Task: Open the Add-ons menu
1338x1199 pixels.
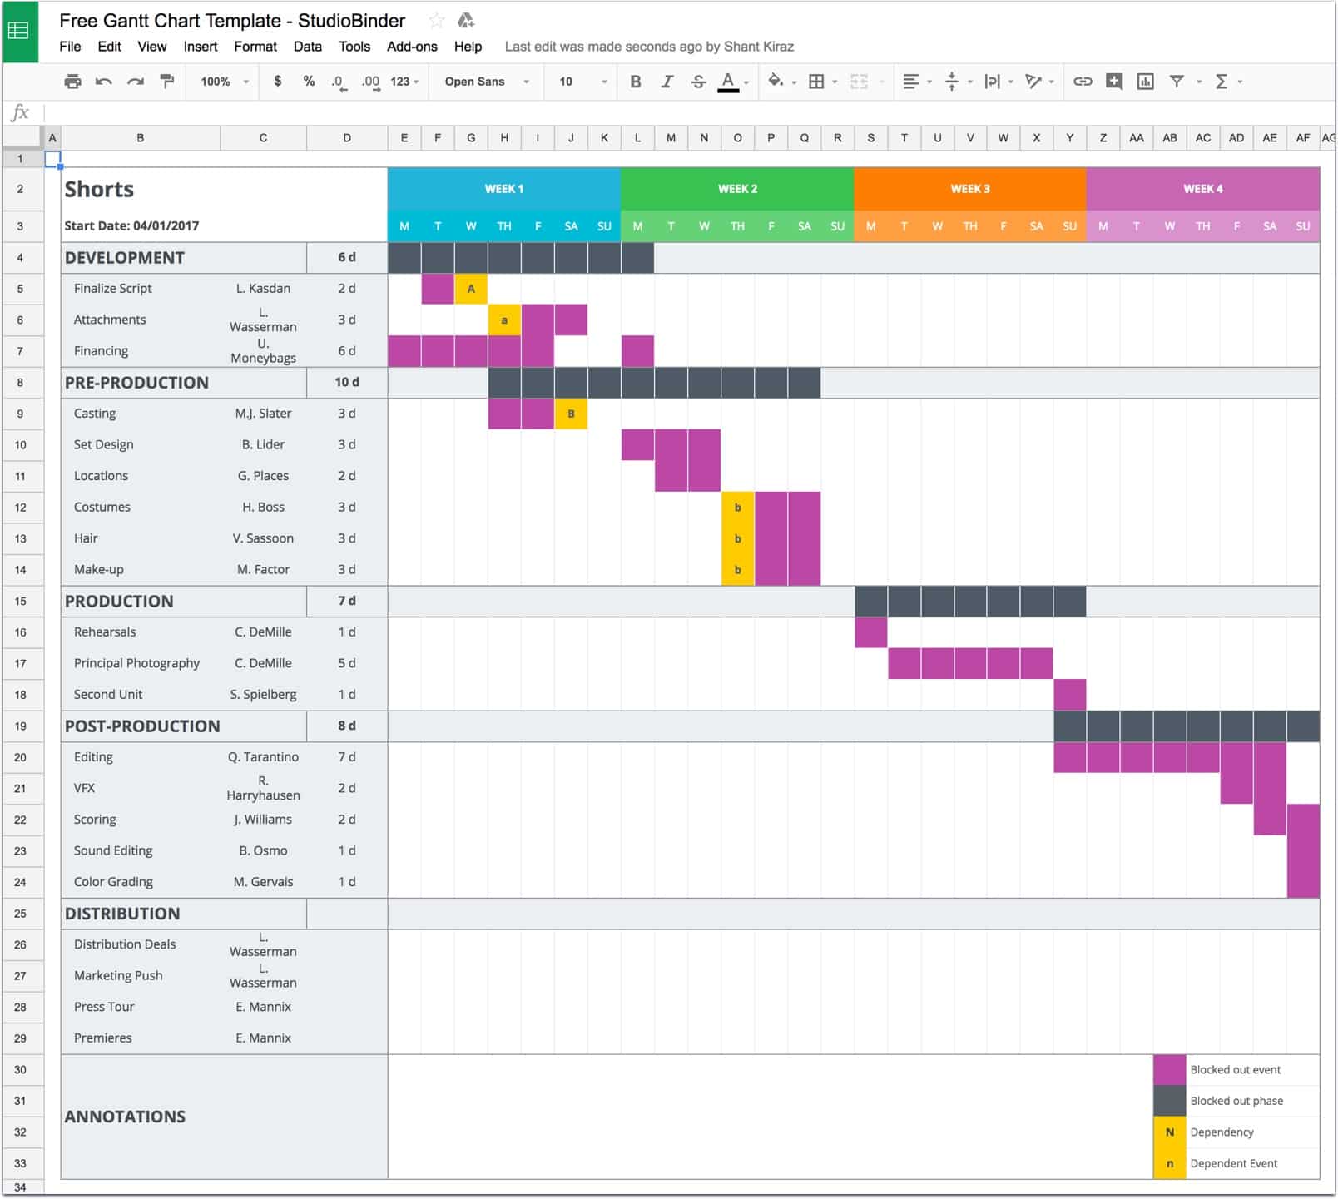Action: coord(411,47)
